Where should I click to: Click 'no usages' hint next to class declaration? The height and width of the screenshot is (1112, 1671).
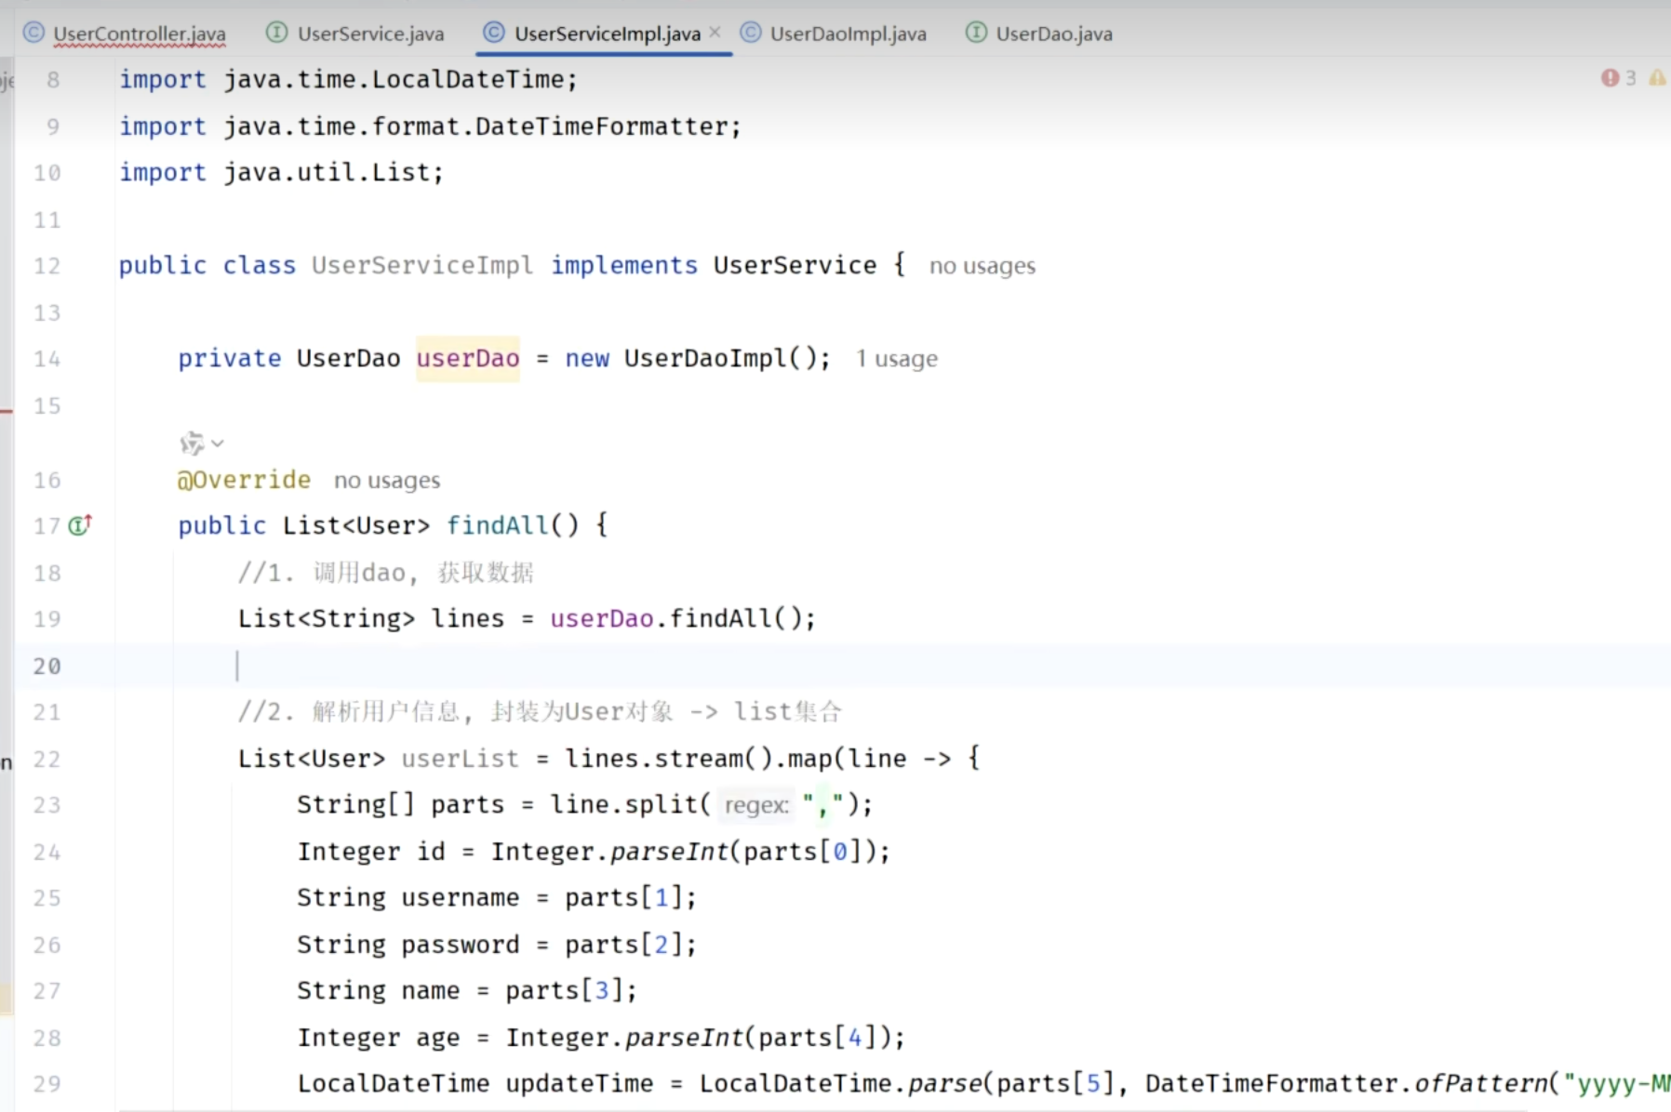[x=982, y=266]
